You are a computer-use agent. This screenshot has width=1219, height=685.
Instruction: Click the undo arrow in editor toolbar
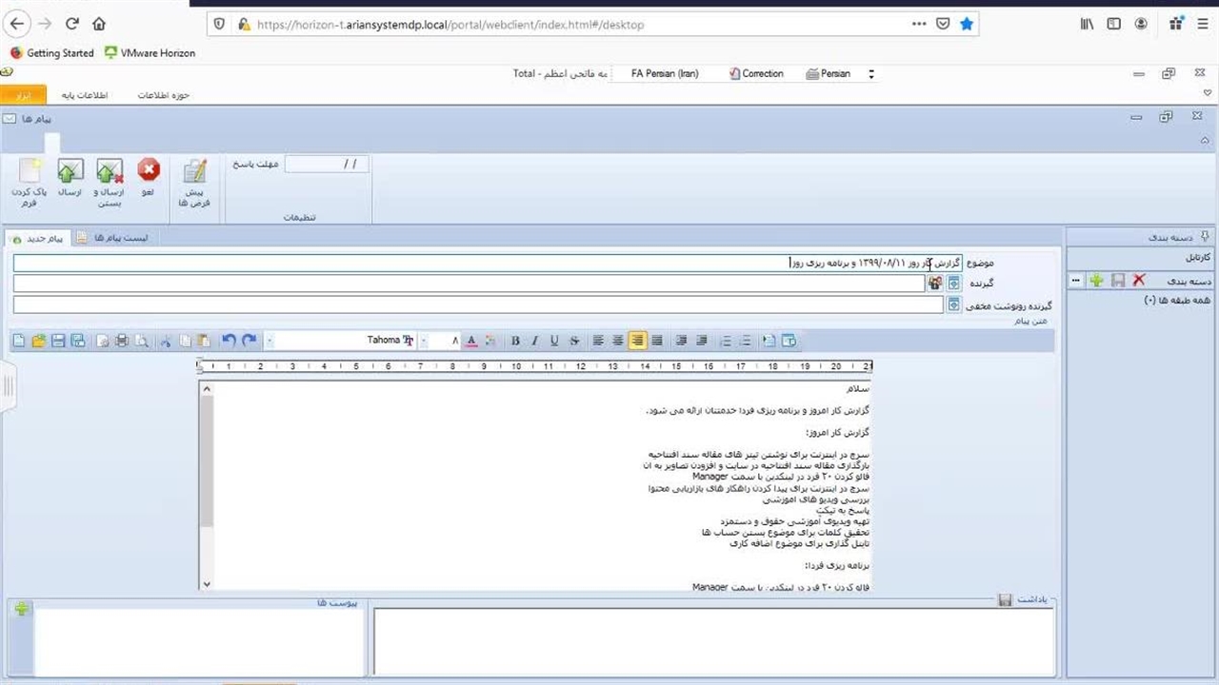(229, 341)
